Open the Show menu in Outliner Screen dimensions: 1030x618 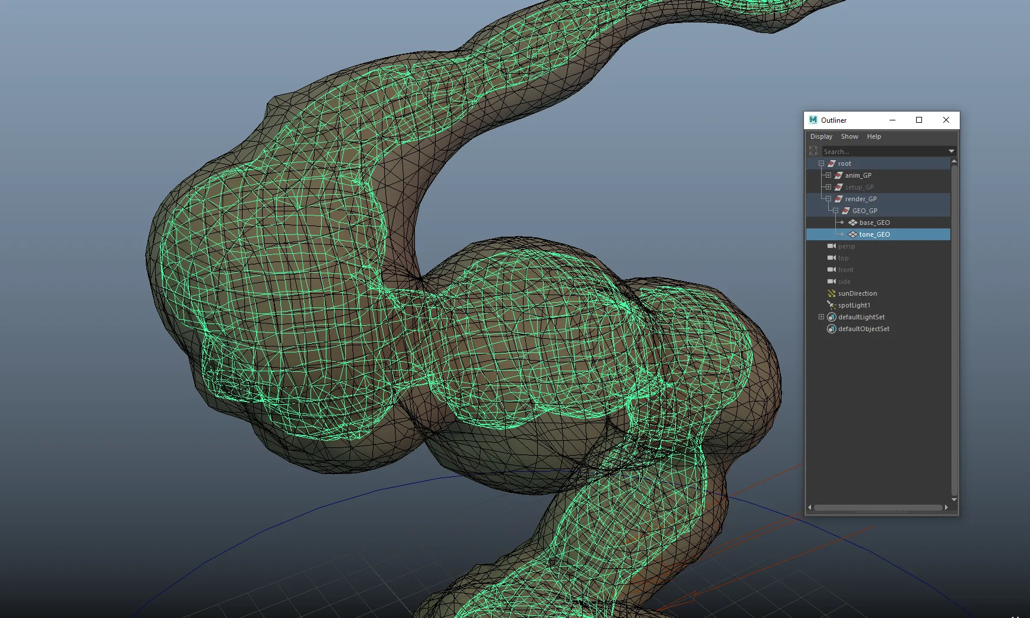coord(849,136)
